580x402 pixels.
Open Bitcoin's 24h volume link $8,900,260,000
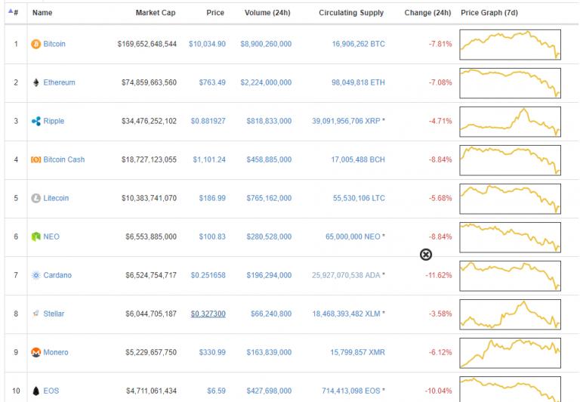click(266, 44)
